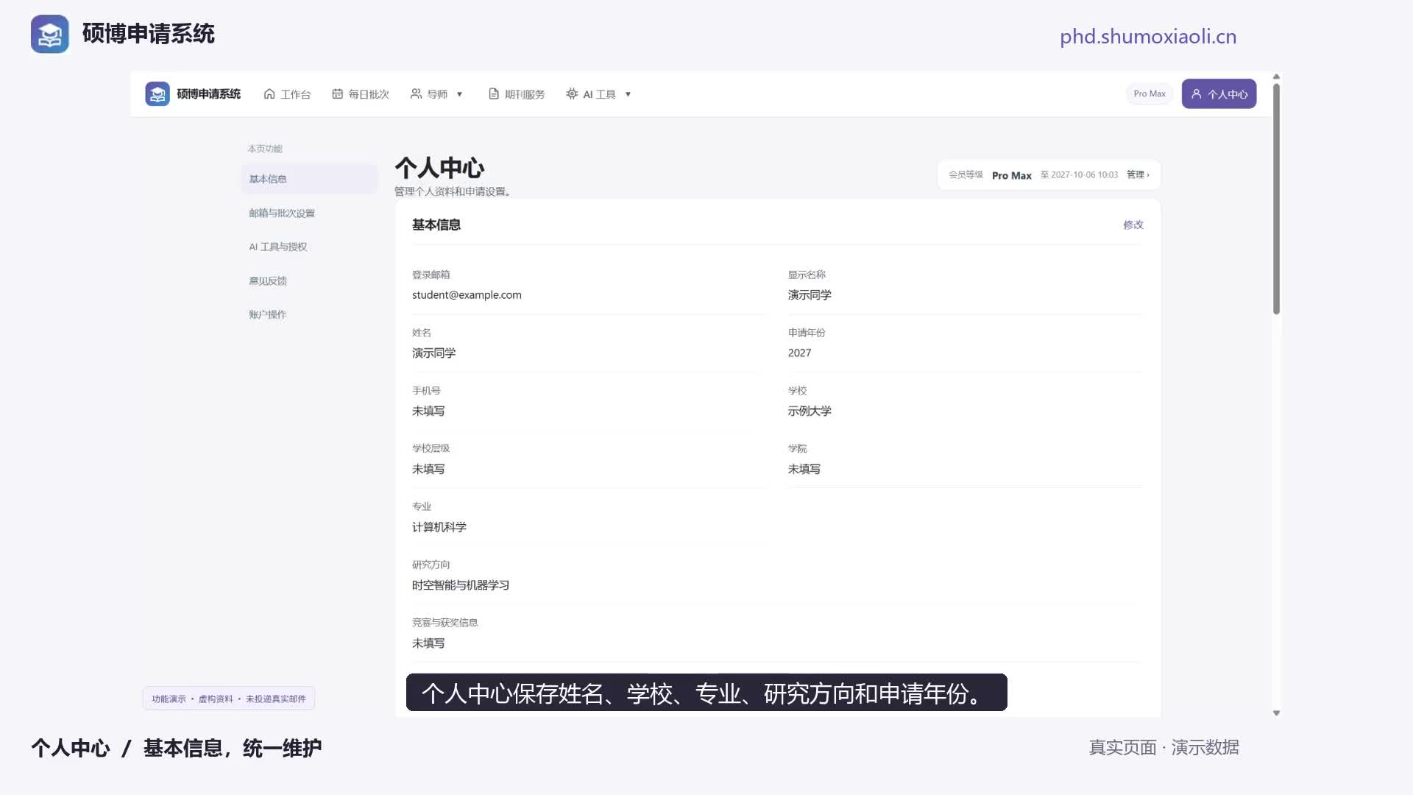Click the document icon beside 期刊服务
1413x795 pixels.
(494, 94)
